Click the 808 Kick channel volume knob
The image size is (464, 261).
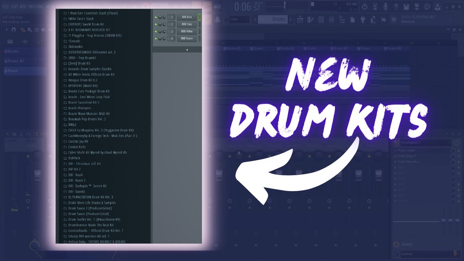coord(164,17)
